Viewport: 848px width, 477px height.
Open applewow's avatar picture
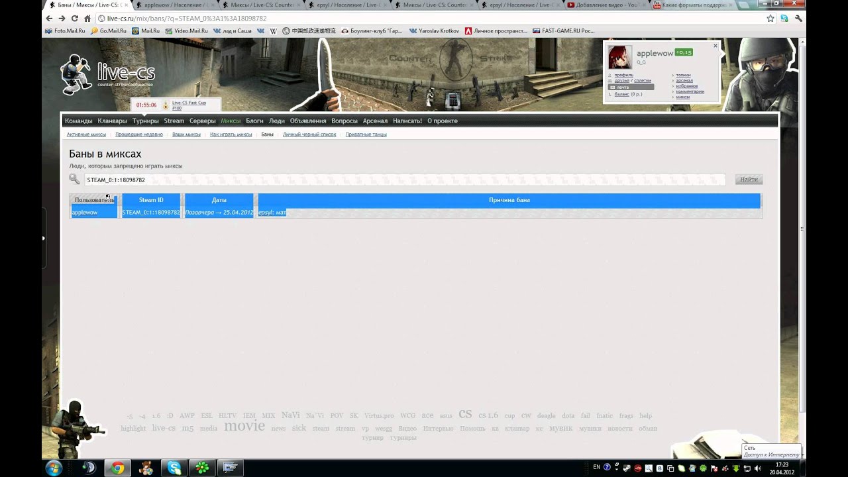point(621,57)
